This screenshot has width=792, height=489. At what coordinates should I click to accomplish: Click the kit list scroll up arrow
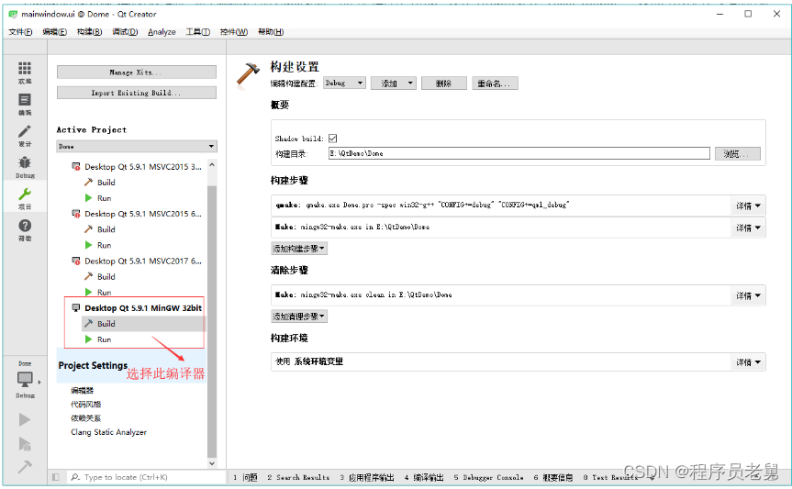tap(212, 165)
